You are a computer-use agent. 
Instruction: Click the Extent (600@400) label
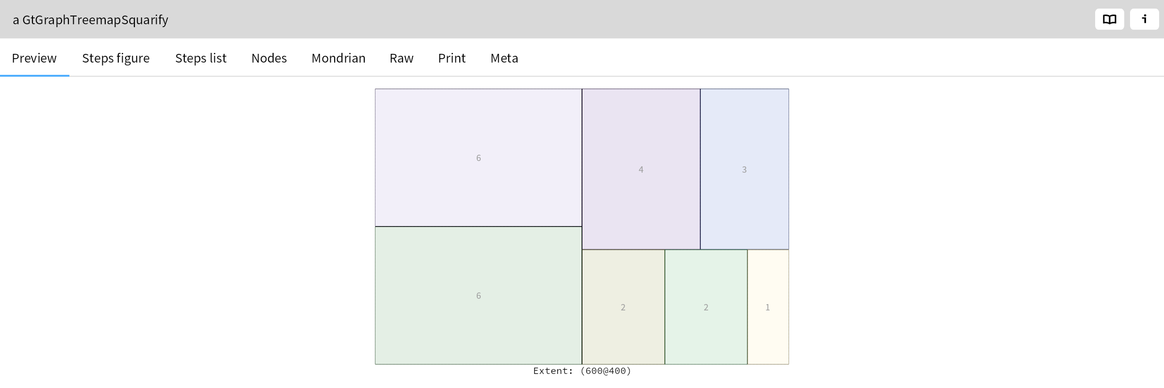pos(582,371)
